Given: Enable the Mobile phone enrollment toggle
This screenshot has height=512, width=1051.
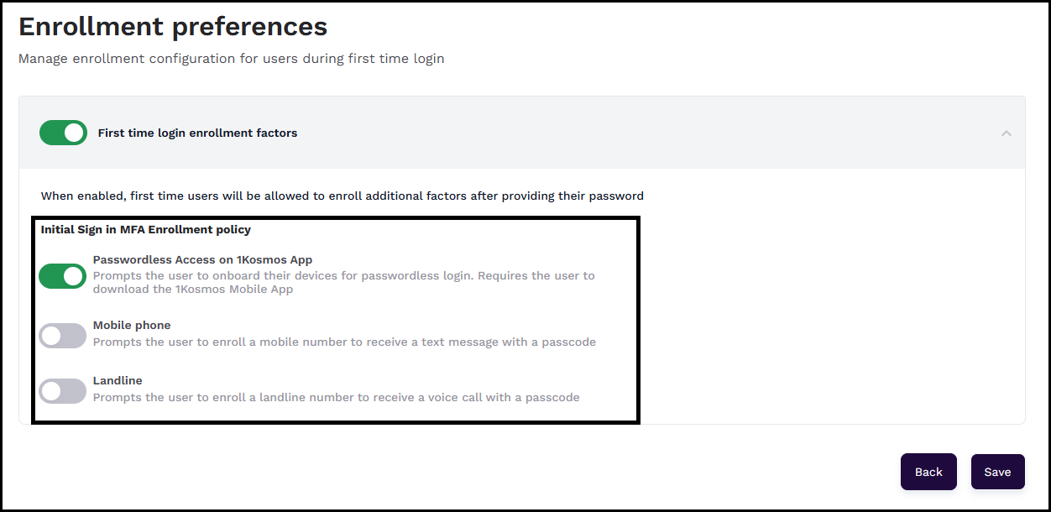Looking at the screenshot, I should pyautogui.click(x=63, y=336).
